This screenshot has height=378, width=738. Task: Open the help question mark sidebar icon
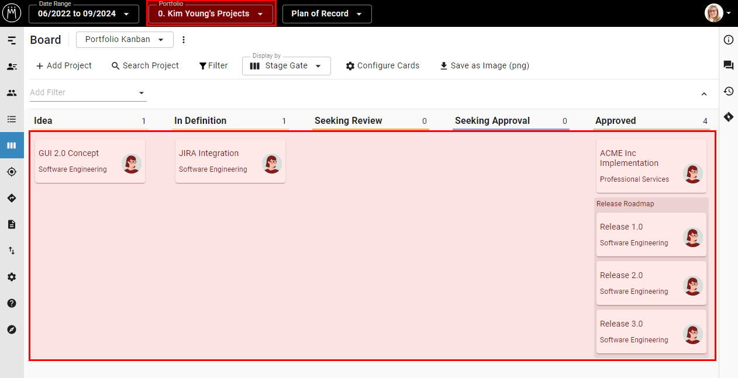tap(12, 303)
